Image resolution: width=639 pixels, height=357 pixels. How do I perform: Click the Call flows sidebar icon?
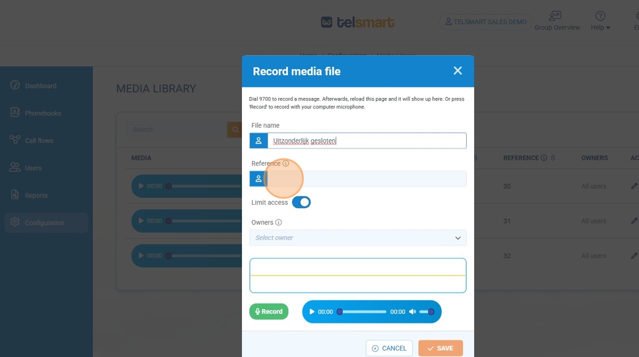15,140
